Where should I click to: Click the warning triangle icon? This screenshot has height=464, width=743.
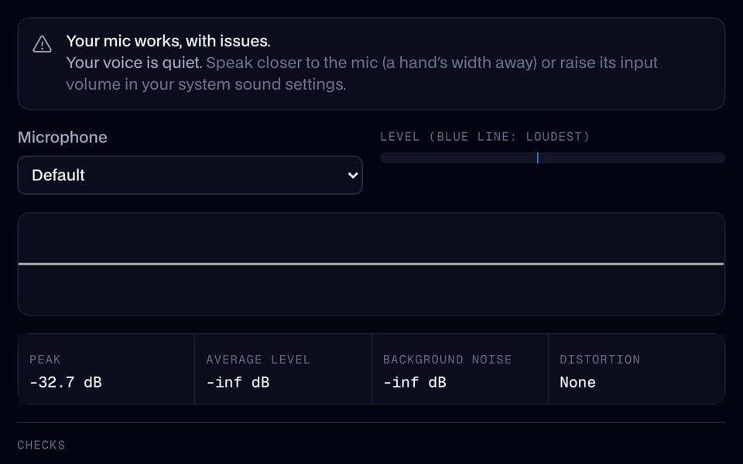coord(42,45)
